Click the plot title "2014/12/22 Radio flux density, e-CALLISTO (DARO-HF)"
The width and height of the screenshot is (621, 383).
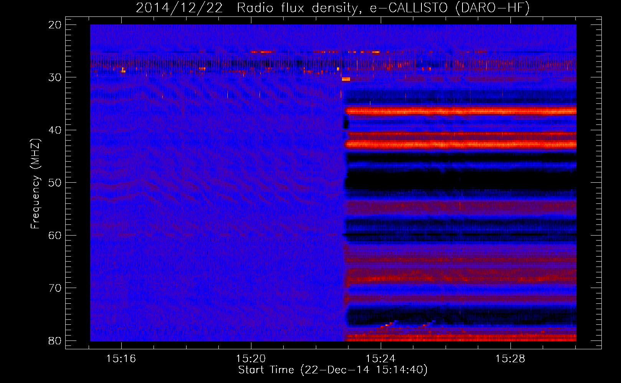(333, 8)
